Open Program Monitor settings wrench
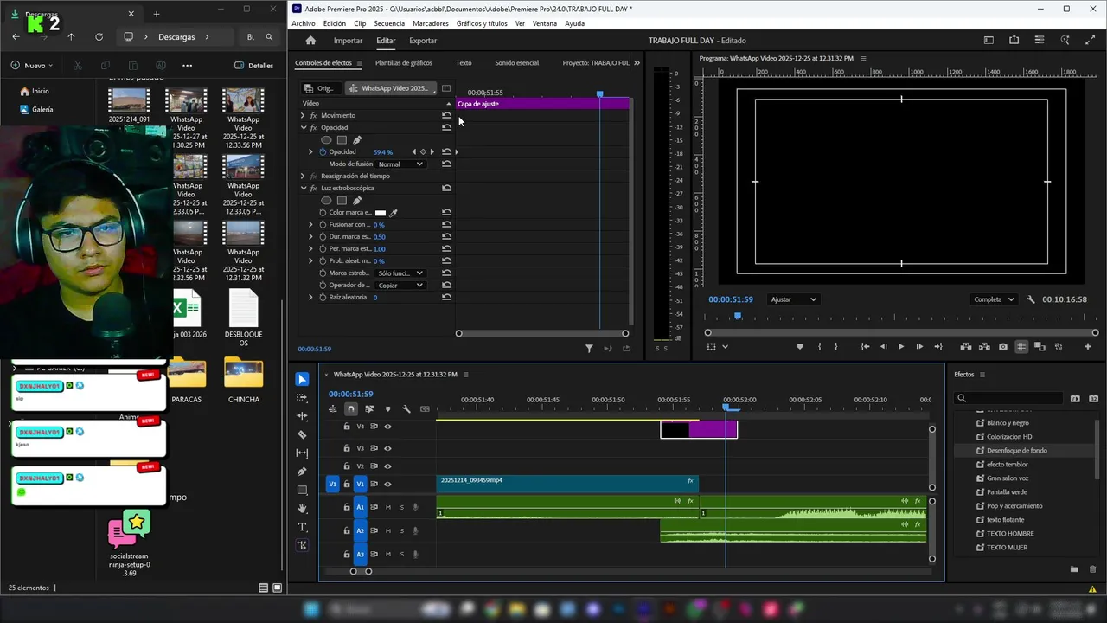Image resolution: width=1107 pixels, height=623 pixels. (1031, 299)
